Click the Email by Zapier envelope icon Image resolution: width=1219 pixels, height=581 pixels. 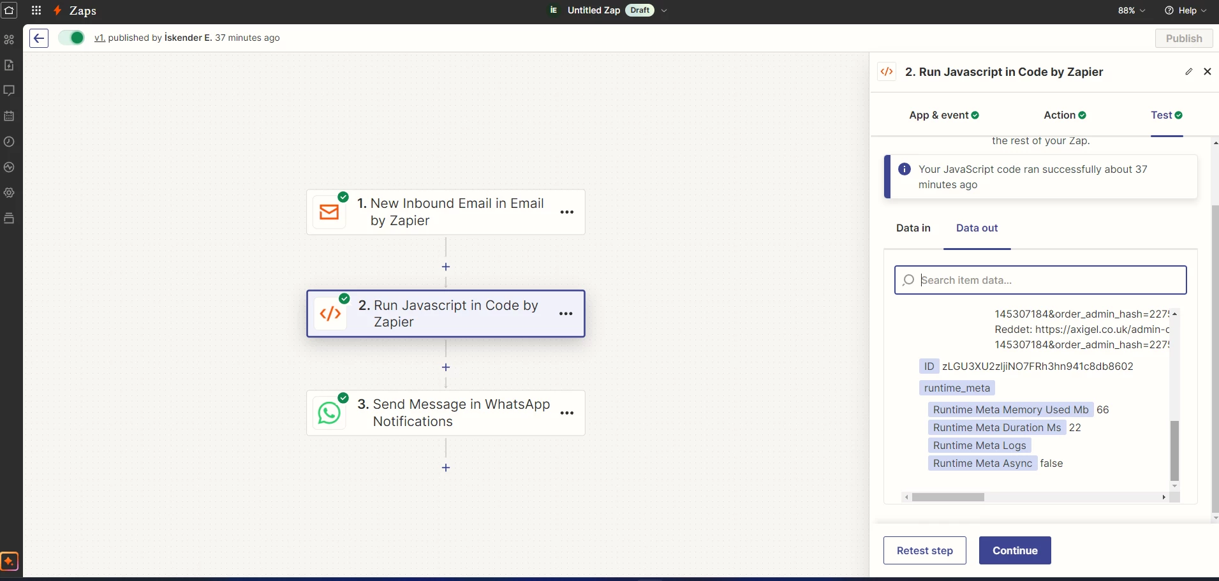coord(329,212)
